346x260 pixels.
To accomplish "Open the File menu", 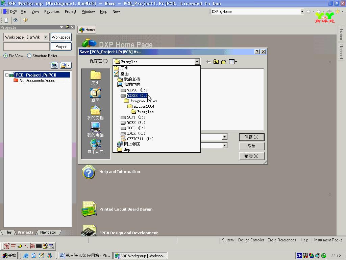I will 23,12.
